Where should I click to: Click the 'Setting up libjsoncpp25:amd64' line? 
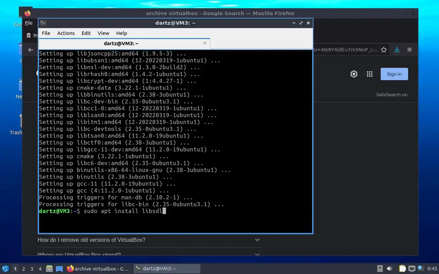113,54
